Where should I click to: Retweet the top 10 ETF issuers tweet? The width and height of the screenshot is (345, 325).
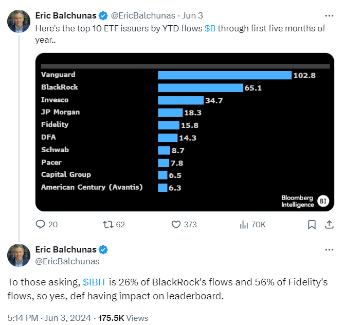[114, 225]
